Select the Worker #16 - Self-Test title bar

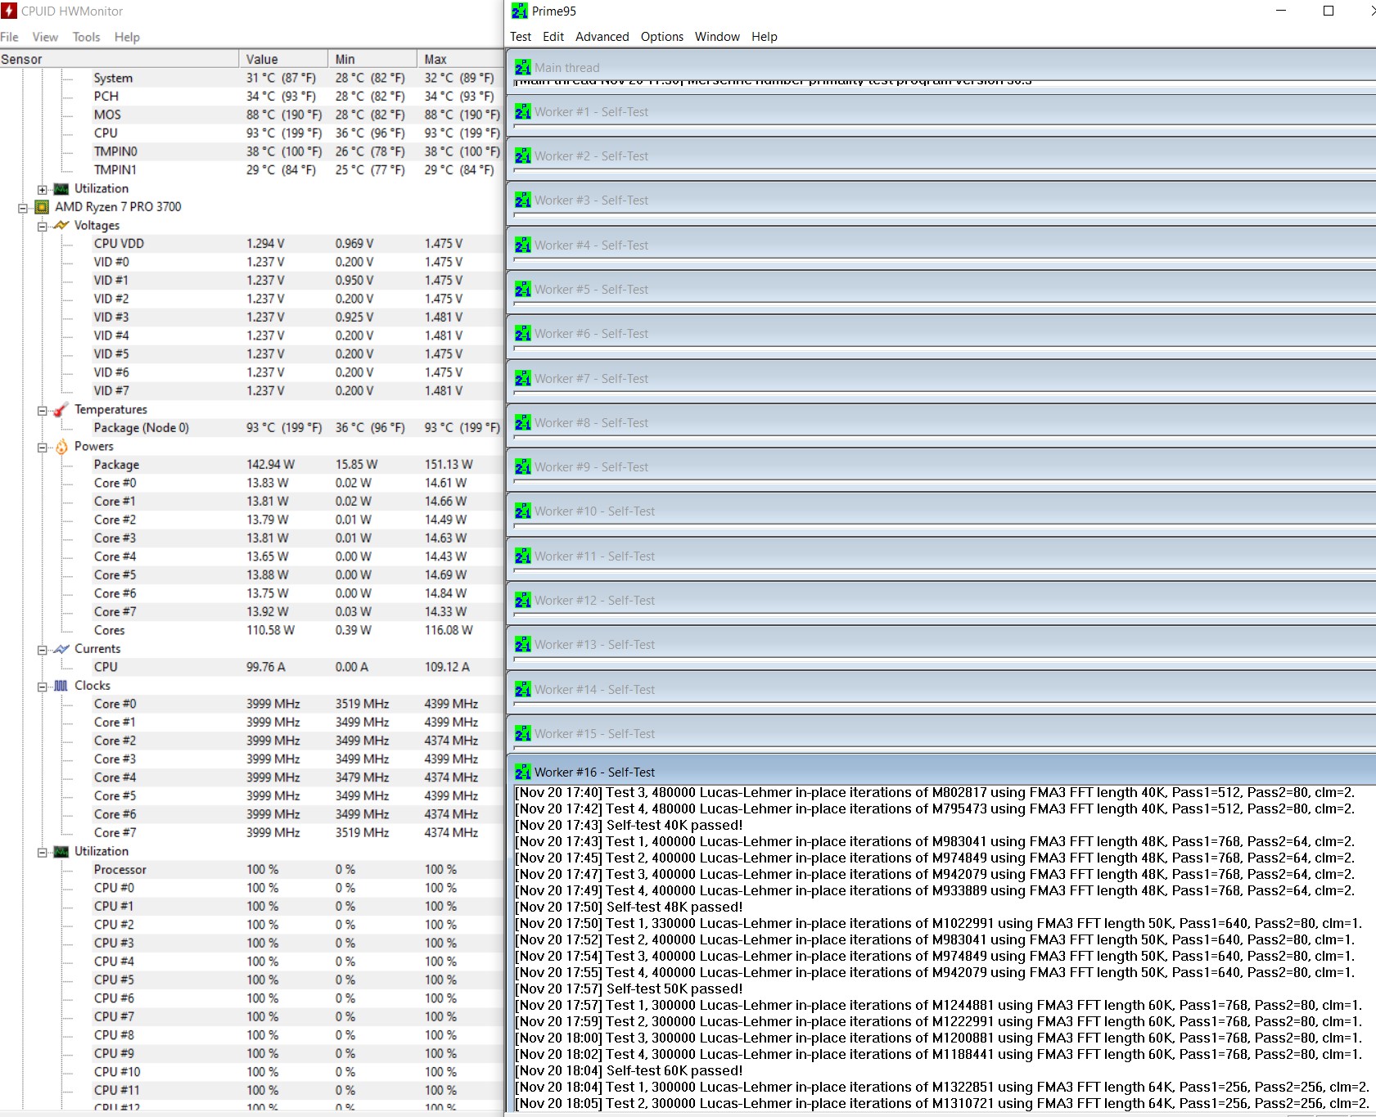941,772
